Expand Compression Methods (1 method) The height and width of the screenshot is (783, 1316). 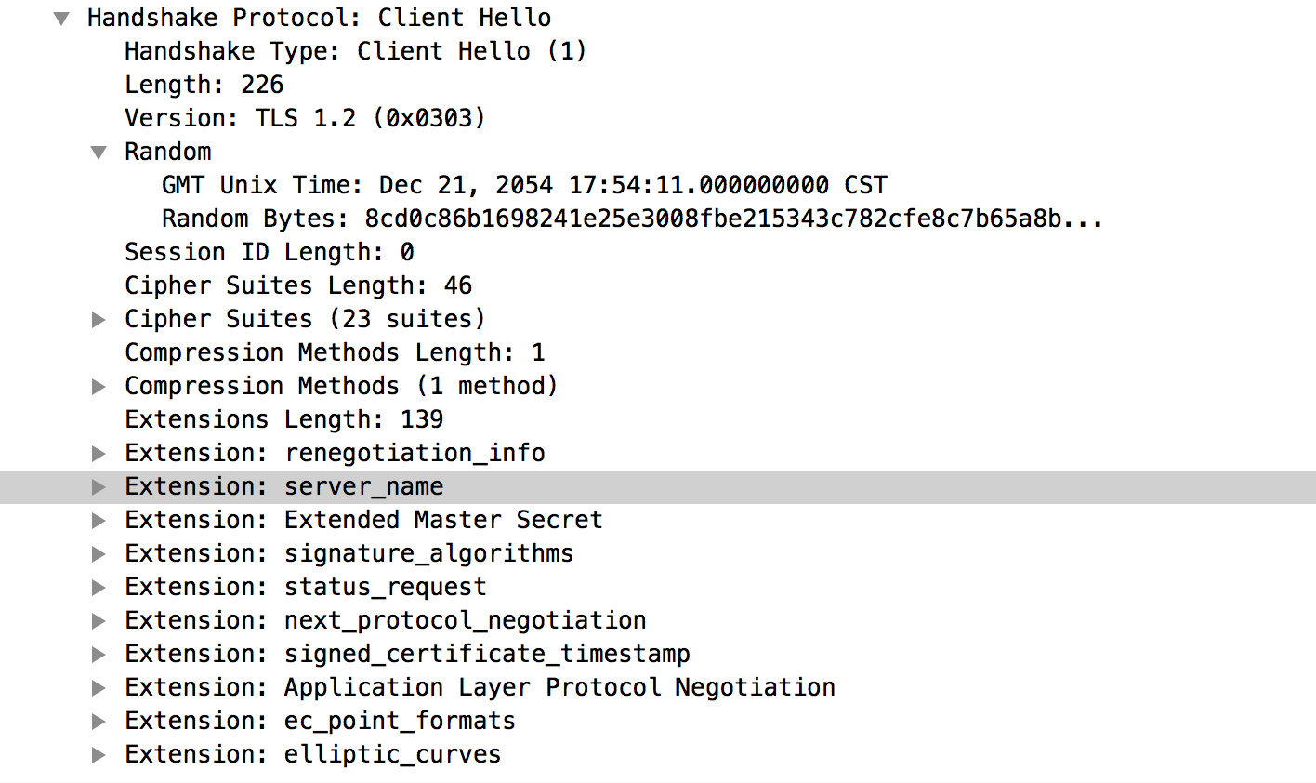coord(99,387)
